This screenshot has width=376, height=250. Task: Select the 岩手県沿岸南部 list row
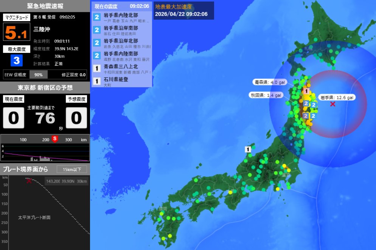pos(121,31)
